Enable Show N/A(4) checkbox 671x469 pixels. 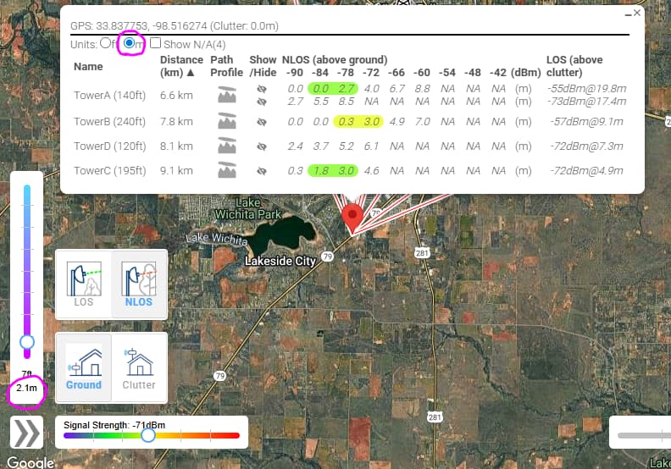(x=156, y=43)
